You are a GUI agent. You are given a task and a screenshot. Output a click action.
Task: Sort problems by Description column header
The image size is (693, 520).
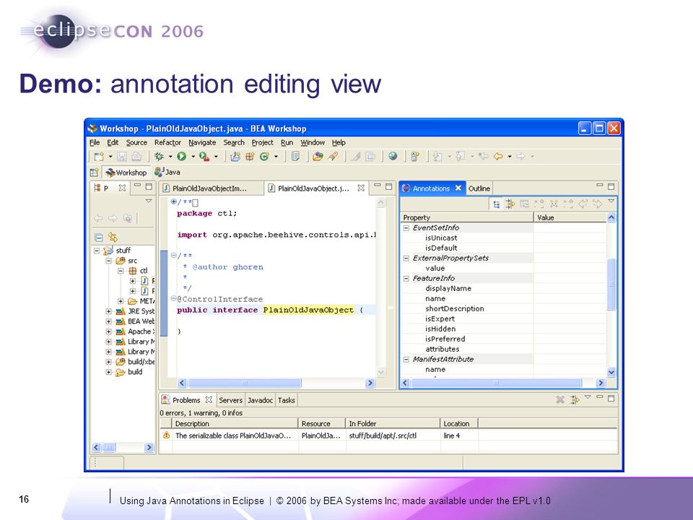[x=235, y=424]
